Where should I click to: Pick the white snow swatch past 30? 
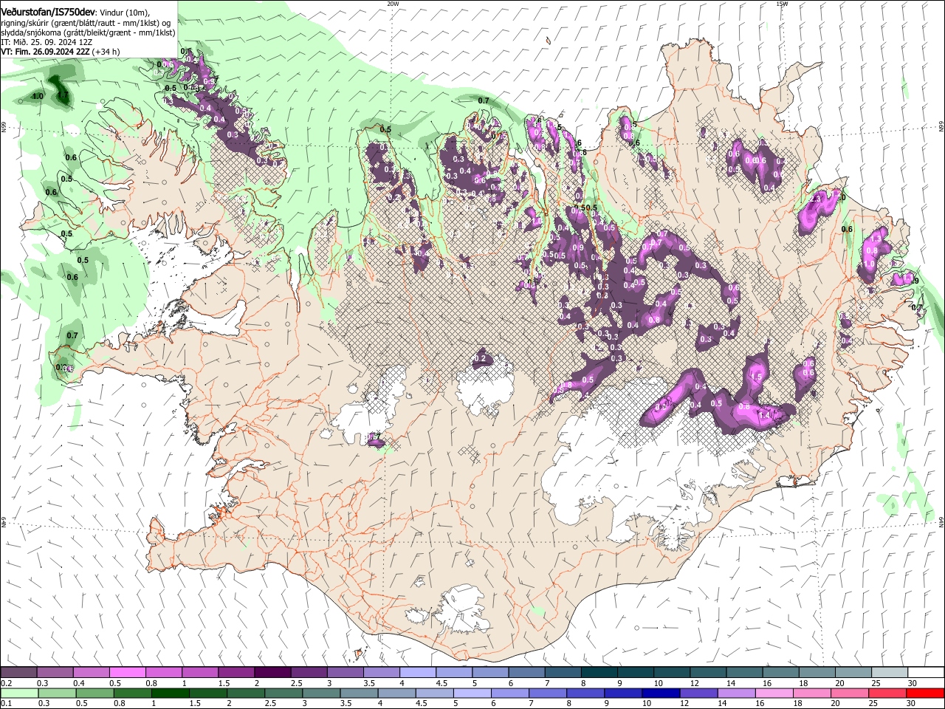tap(927, 673)
